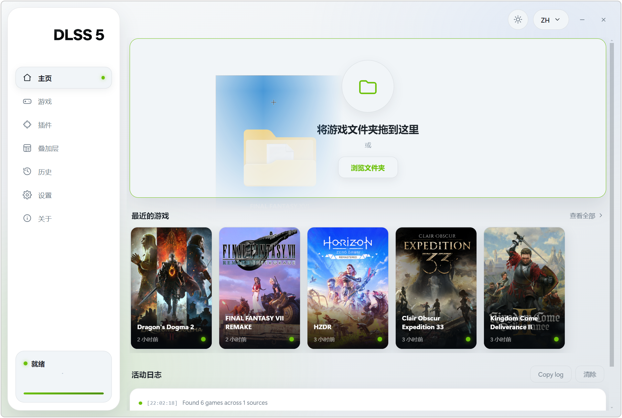Image resolution: width=622 pixels, height=418 pixels.
Task: Click the 清除 clear log button
Action: click(590, 374)
